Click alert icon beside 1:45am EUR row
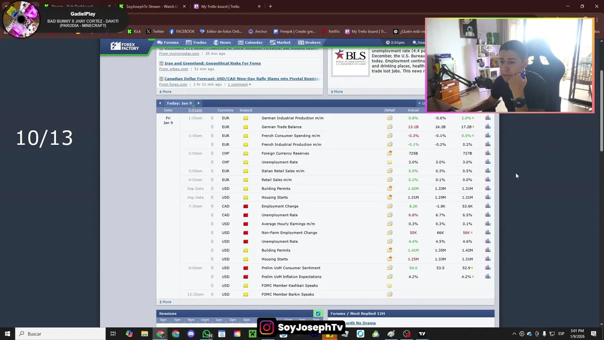 tap(212, 136)
